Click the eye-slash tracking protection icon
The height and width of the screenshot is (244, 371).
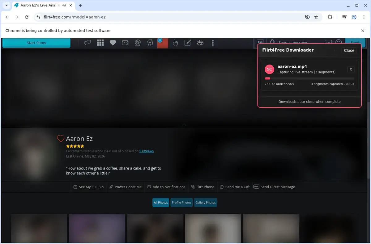click(x=307, y=17)
